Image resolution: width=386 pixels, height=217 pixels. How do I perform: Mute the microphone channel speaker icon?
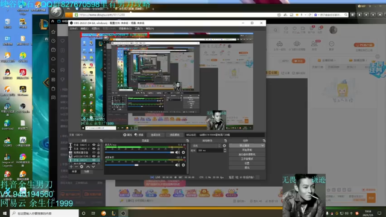pyautogui.click(x=177, y=153)
